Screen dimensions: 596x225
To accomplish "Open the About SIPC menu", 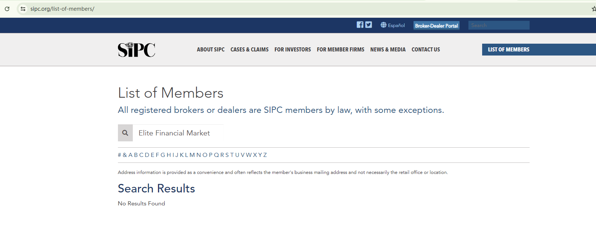I will pos(211,50).
